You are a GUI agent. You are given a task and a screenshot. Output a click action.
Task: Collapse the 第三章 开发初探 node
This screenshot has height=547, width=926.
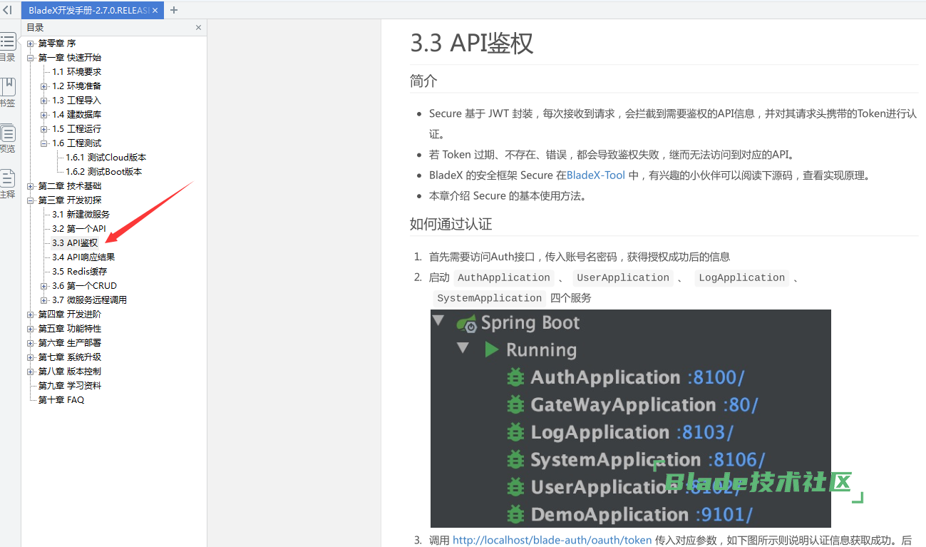pyautogui.click(x=31, y=200)
